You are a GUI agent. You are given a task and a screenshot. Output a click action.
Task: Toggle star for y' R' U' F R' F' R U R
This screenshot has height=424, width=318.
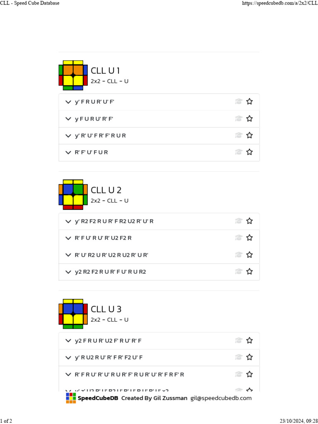(249, 135)
